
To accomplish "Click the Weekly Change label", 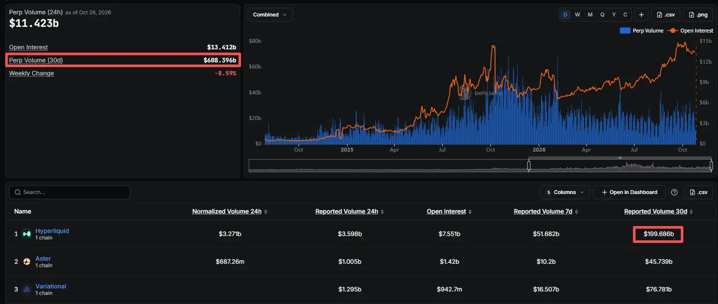I will 32,73.
